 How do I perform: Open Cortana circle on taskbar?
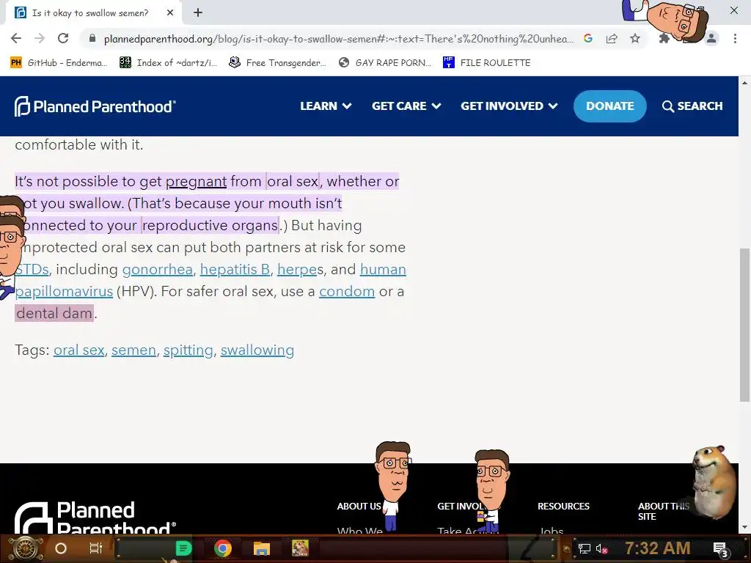tap(61, 548)
